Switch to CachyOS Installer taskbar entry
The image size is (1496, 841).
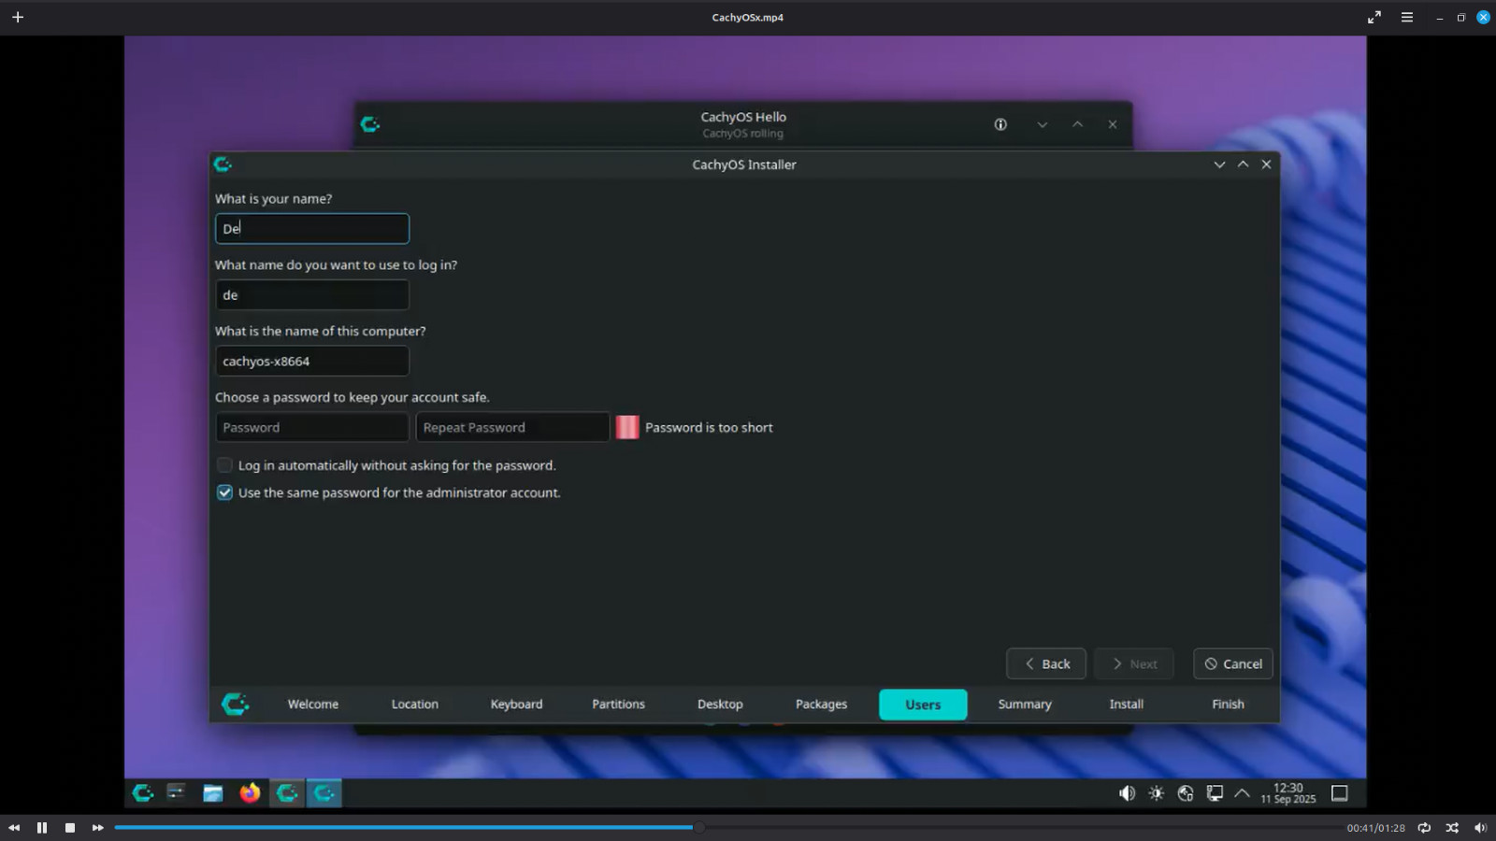[324, 793]
